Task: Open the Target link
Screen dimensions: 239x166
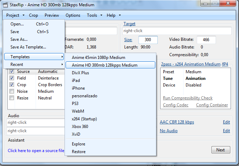Action: coord(129,24)
